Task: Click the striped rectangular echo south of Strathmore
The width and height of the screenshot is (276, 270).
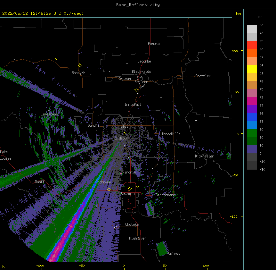Action: tap(150, 209)
